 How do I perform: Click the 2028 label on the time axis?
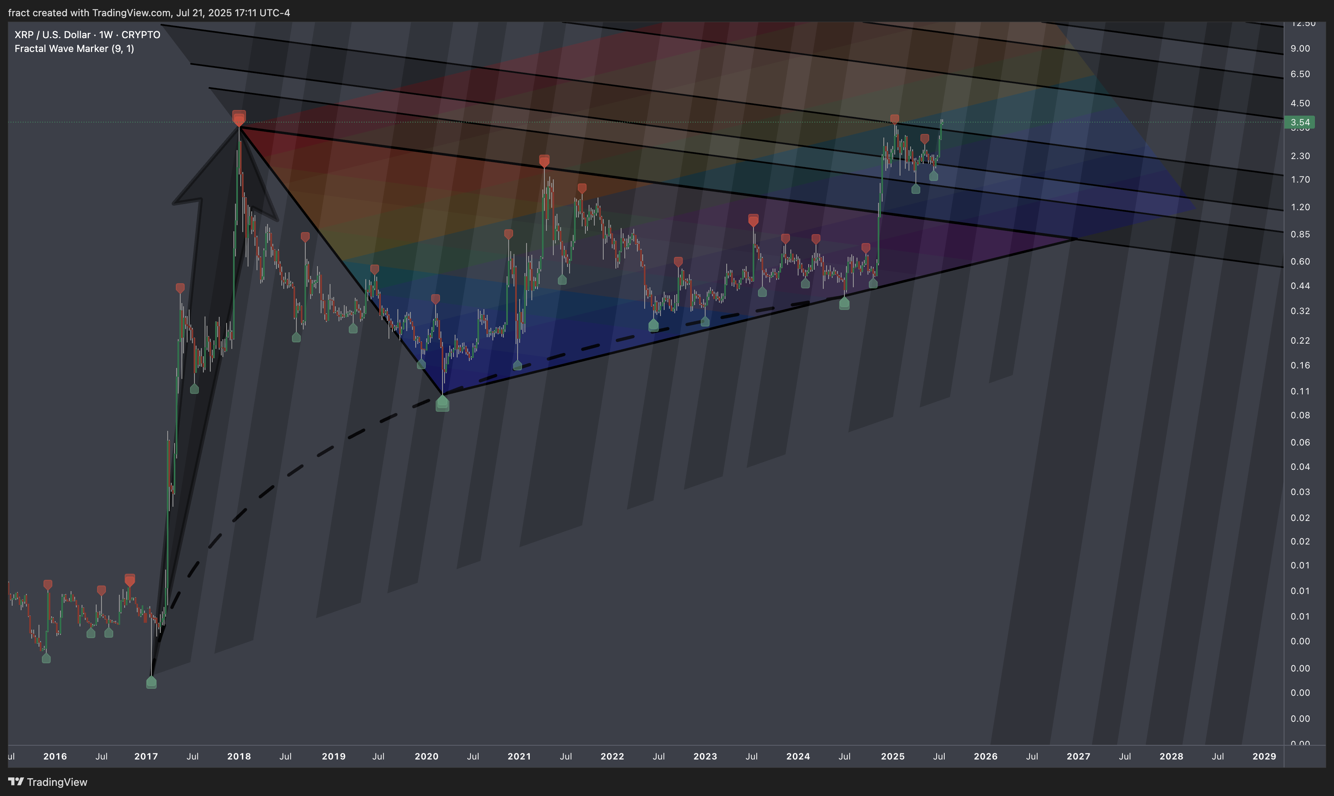1171,756
